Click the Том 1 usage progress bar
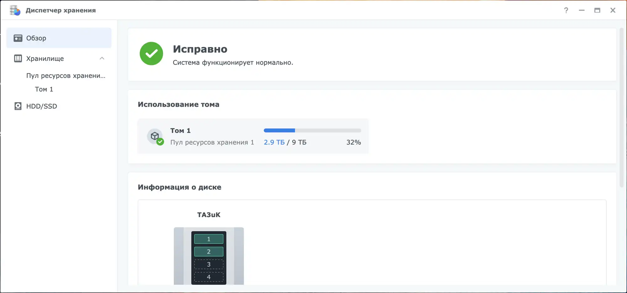This screenshot has width=627, height=293. (x=312, y=131)
